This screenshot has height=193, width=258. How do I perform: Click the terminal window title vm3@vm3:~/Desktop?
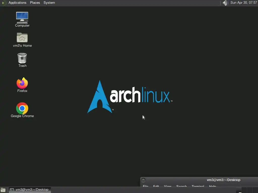223,180
